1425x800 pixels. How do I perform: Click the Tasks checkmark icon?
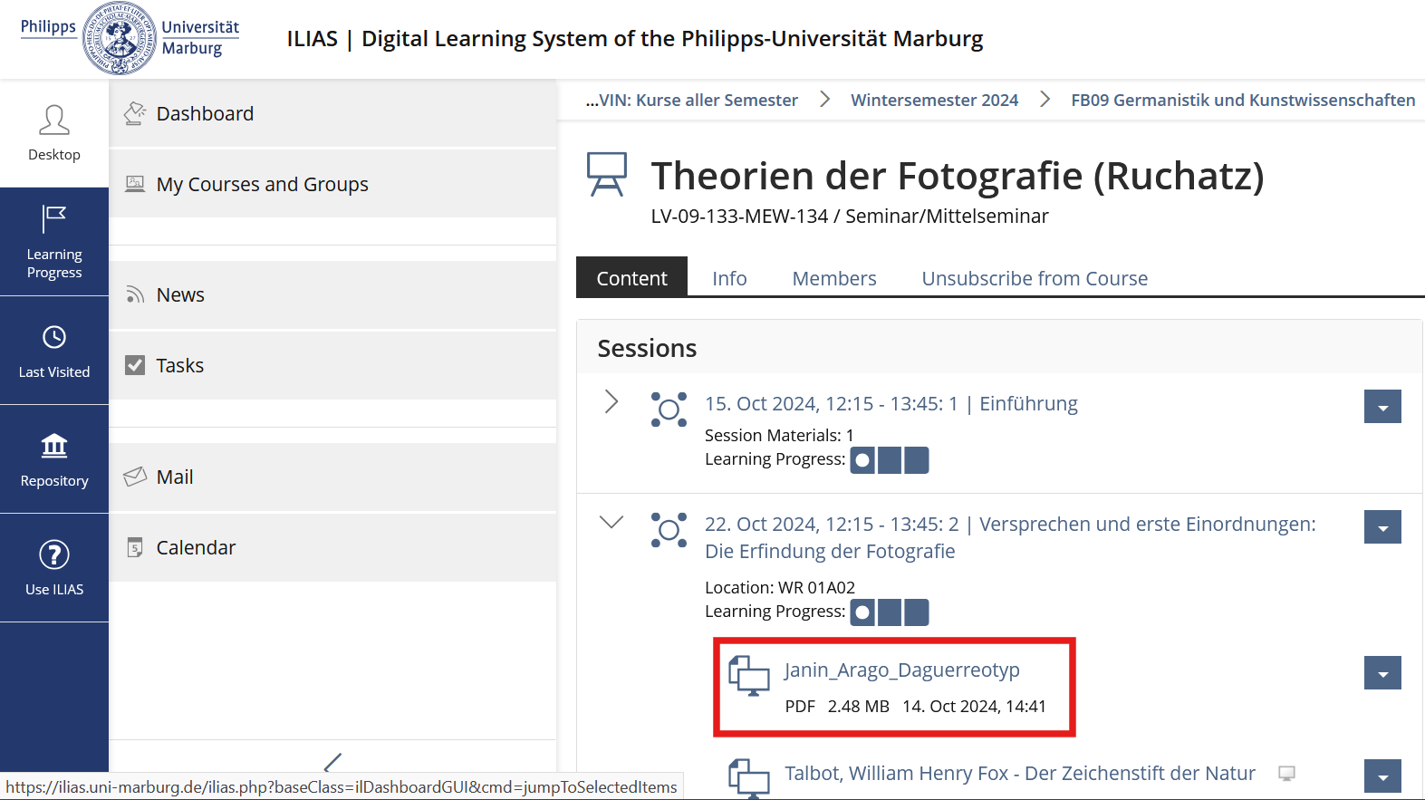tap(135, 365)
